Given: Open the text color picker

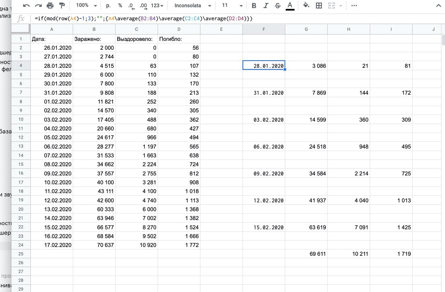Looking at the screenshot, I should (290, 6).
